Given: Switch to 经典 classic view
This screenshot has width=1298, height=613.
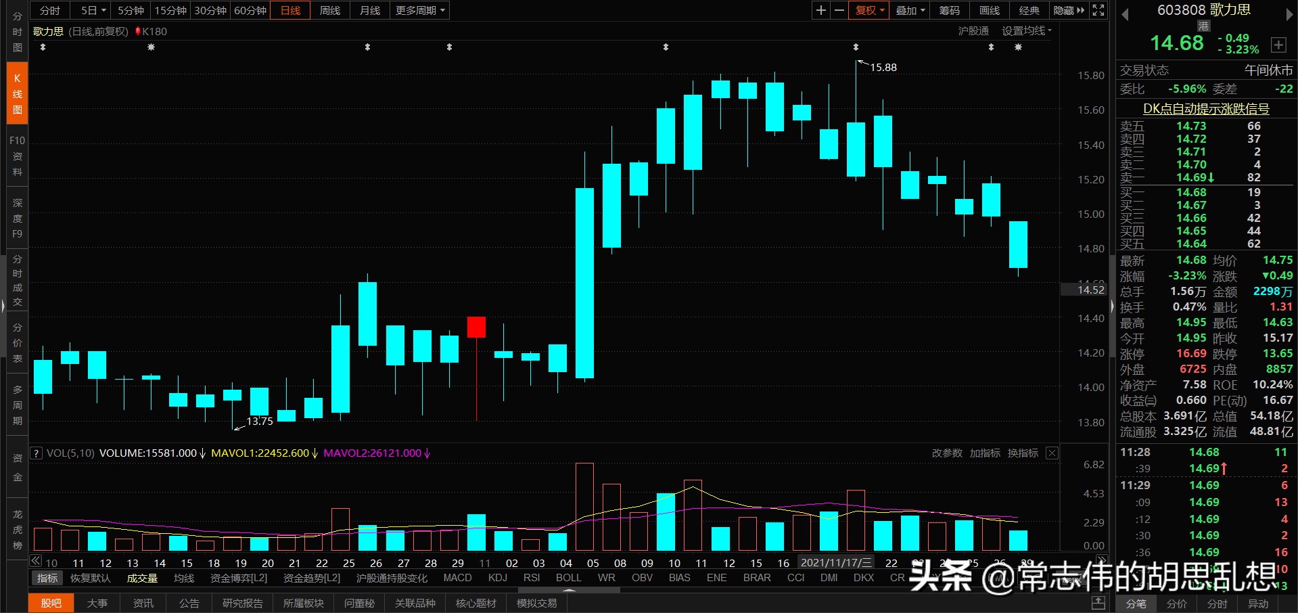Looking at the screenshot, I should pyautogui.click(x=1029, y=10).
